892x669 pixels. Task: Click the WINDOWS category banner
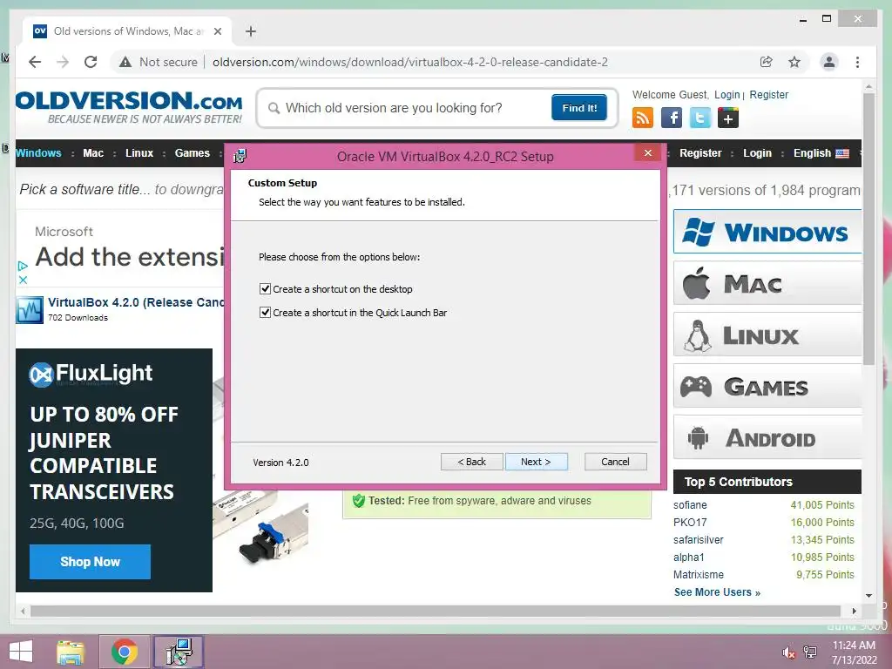(767, 232)
